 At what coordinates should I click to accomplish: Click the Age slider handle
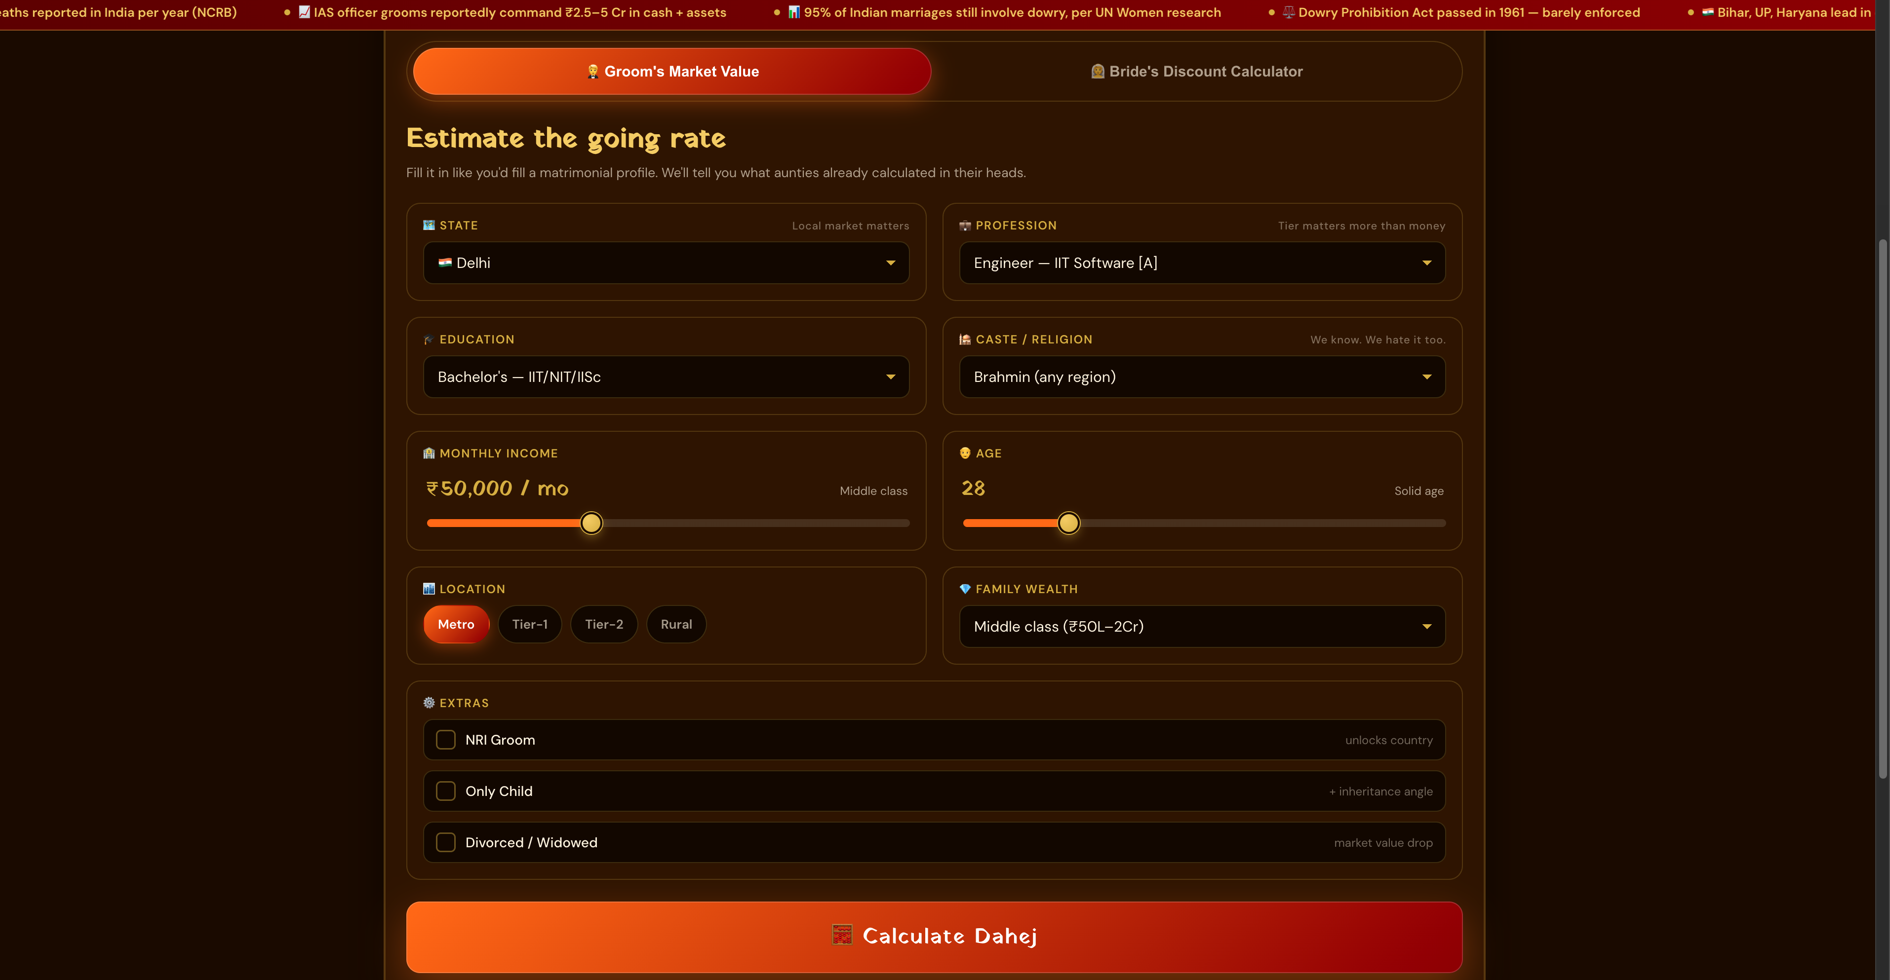pyautogui.click(x=1068, y=523)
